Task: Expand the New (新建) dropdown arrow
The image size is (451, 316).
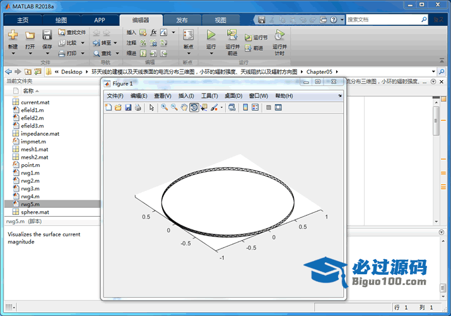Action: [13, 52]
